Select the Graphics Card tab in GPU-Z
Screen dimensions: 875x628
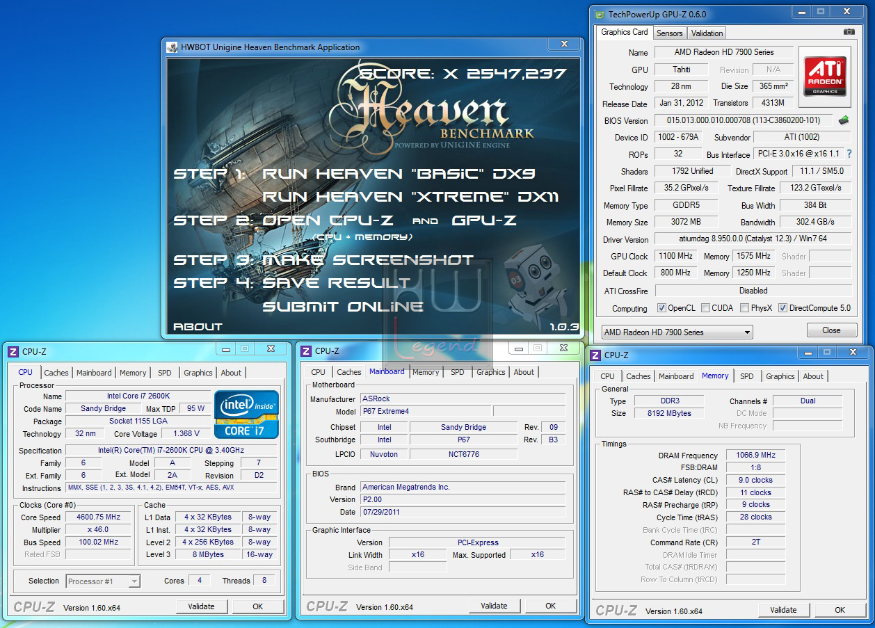(x=625, y=32)
